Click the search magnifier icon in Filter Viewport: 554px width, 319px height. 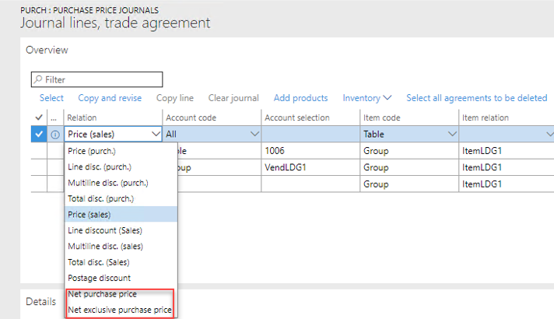click(x=37, y=79)
